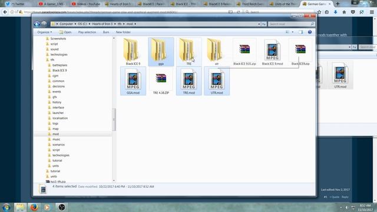The width and height of the screenshot is (377, 212).
Task: Switch to Third Reich Events tab
Action: (250, 4)
